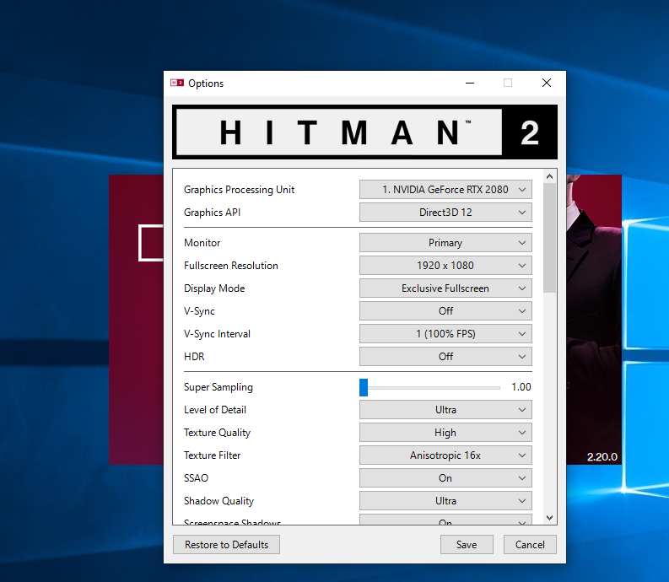
Task: Click the Monitor label
Action: coord(202,243)
